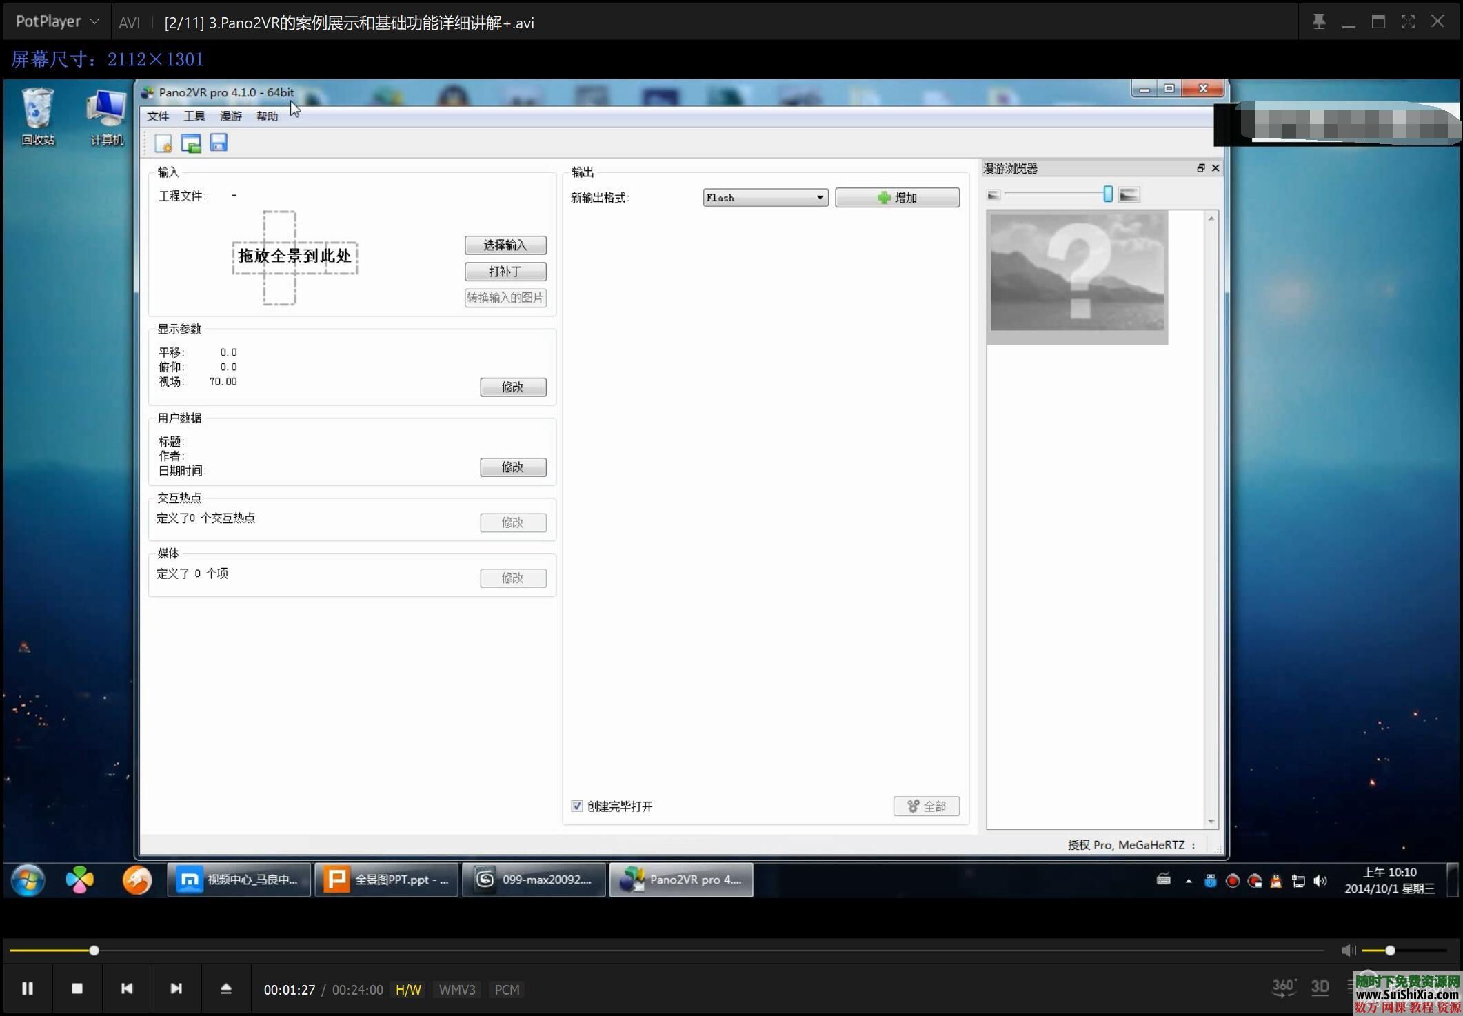The image size is (1463, 1016).
Task: Click the Windows Start orb
Action: tap(28, 880)
